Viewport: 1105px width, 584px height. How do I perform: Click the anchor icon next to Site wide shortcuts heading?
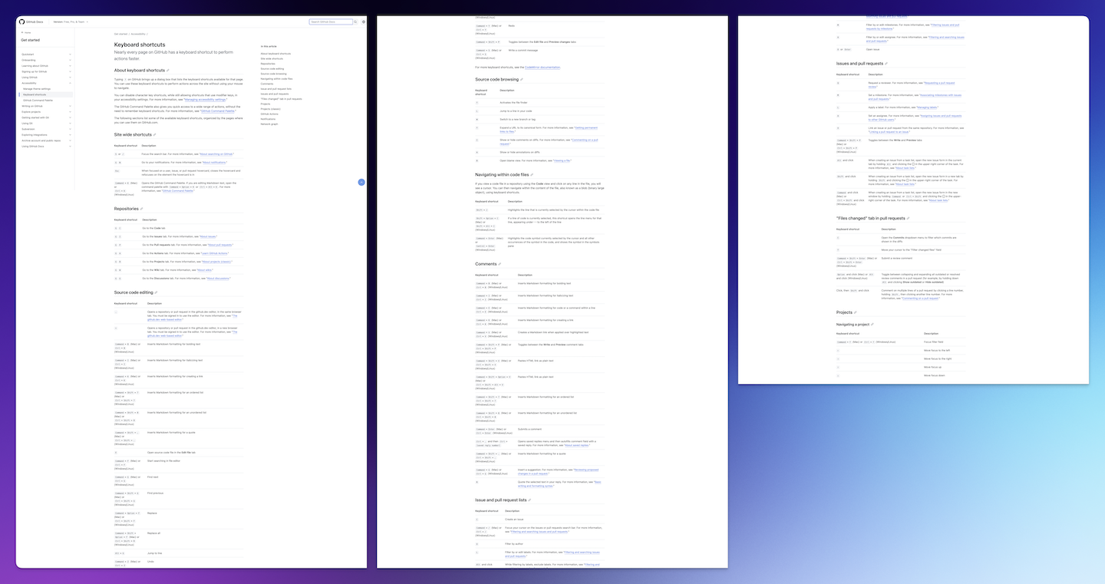coord(154,134)
